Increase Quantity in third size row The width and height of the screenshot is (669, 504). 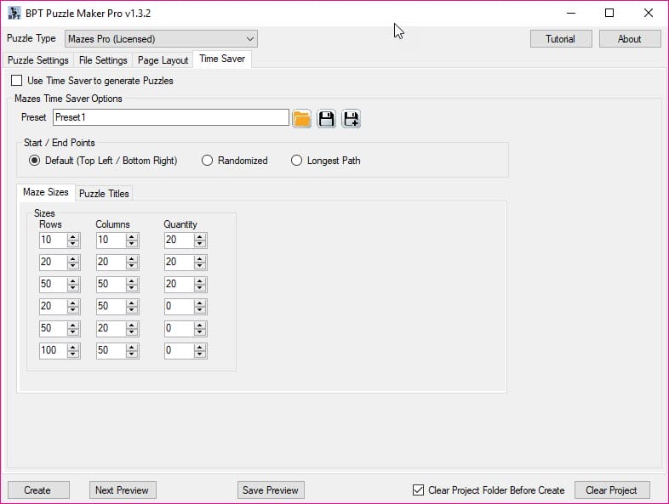click(200, 280)
